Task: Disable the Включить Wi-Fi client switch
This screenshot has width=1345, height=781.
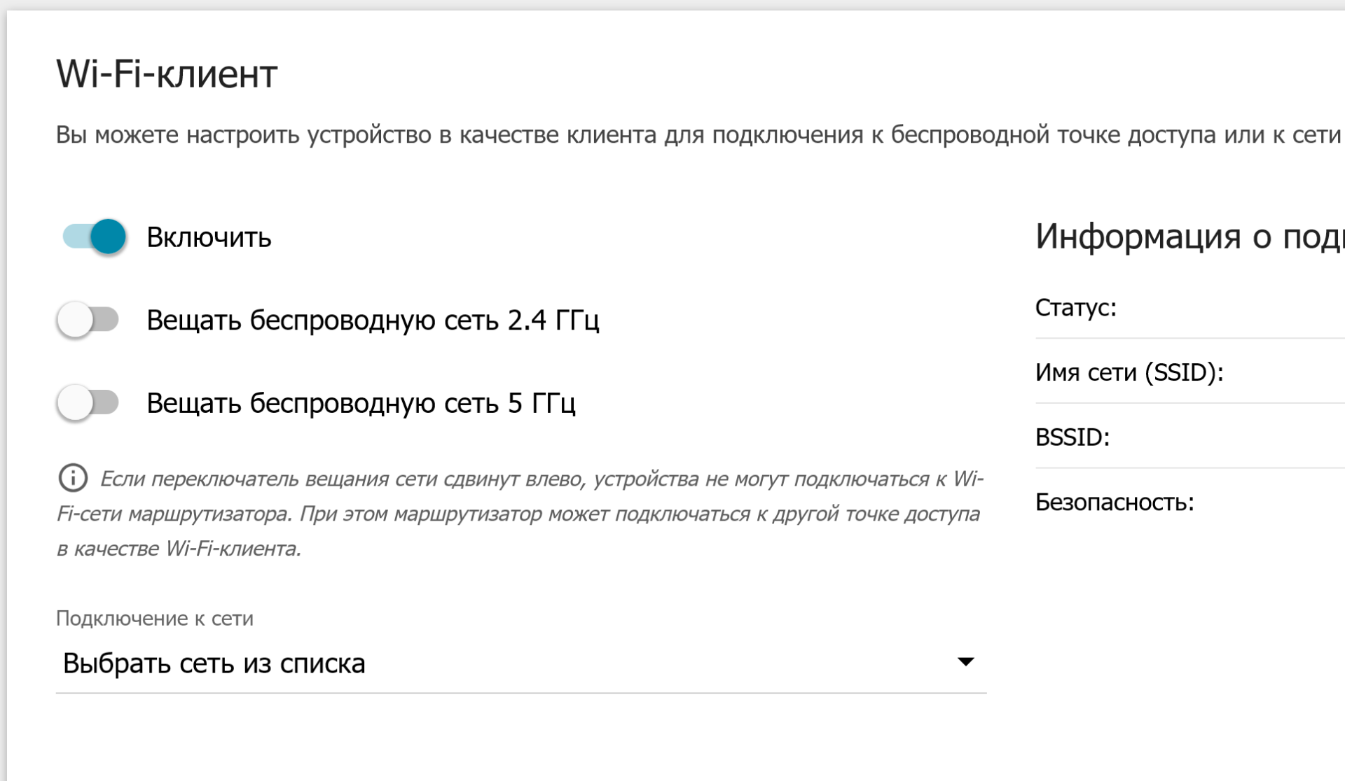Action: point(94,237)
